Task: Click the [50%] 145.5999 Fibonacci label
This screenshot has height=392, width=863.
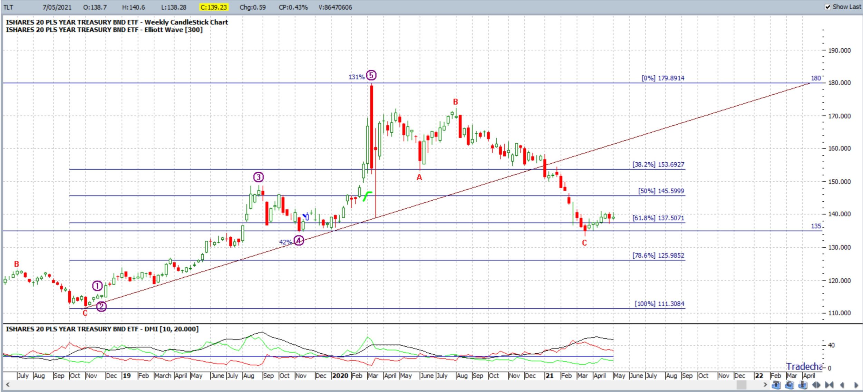Action: [661, 191]
